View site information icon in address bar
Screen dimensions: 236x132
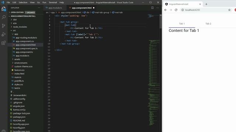183,10
